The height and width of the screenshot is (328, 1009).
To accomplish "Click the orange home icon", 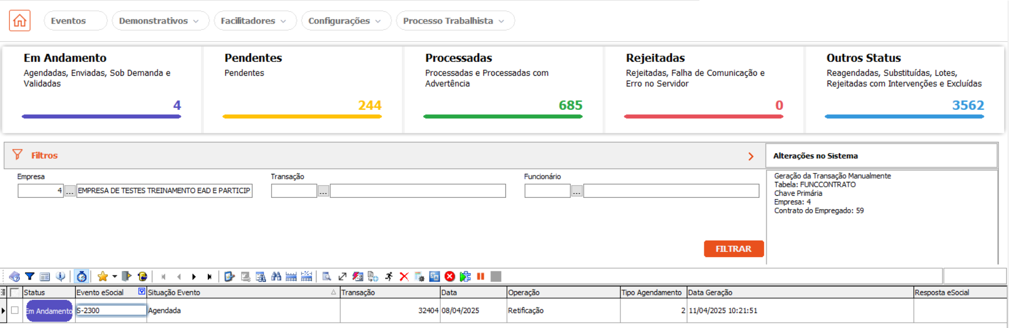I will click(20, 21).
